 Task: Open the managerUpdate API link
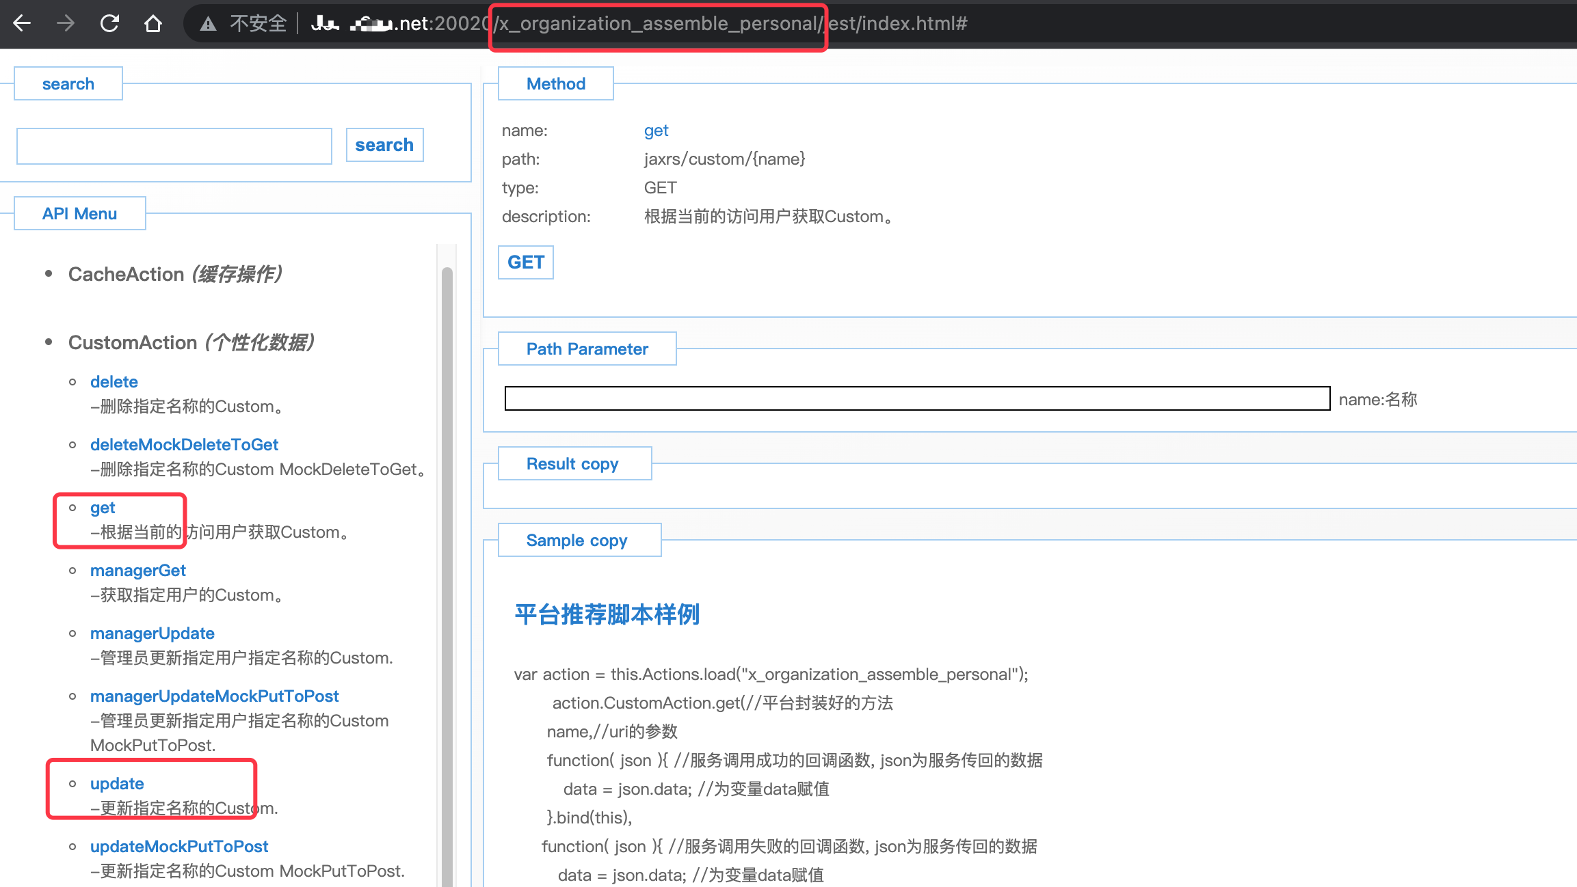coord(153,633)
